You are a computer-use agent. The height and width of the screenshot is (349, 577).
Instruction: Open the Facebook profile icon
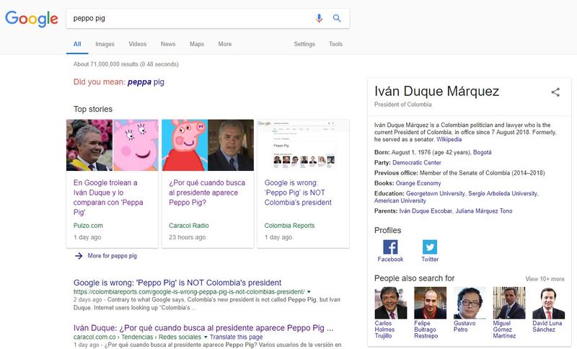tap(390, 247)
